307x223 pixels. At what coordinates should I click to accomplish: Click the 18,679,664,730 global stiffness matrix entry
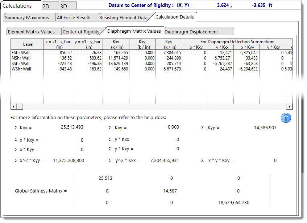(234, 203)
